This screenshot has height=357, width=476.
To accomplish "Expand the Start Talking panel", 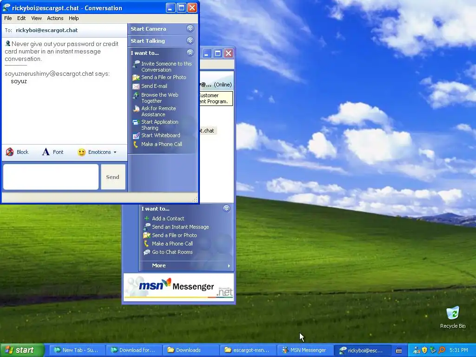I will tap(190, 40).
